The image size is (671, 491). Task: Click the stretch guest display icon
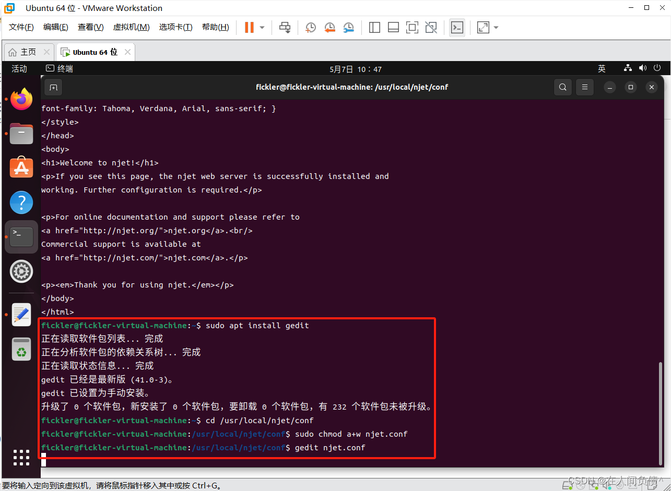[484, 27]
